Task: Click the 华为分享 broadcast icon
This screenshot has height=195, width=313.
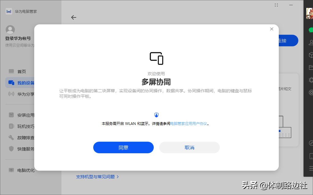Action: pyautogui.click(x=11, y=94)
